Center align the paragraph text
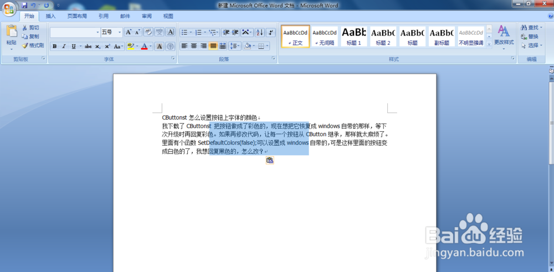Image resolution: width=554 pixels, height=272 pixels. 193,46
